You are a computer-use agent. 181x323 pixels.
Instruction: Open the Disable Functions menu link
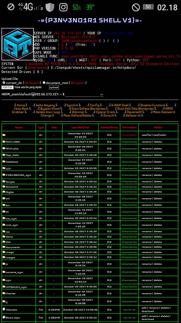pos(153,105)
